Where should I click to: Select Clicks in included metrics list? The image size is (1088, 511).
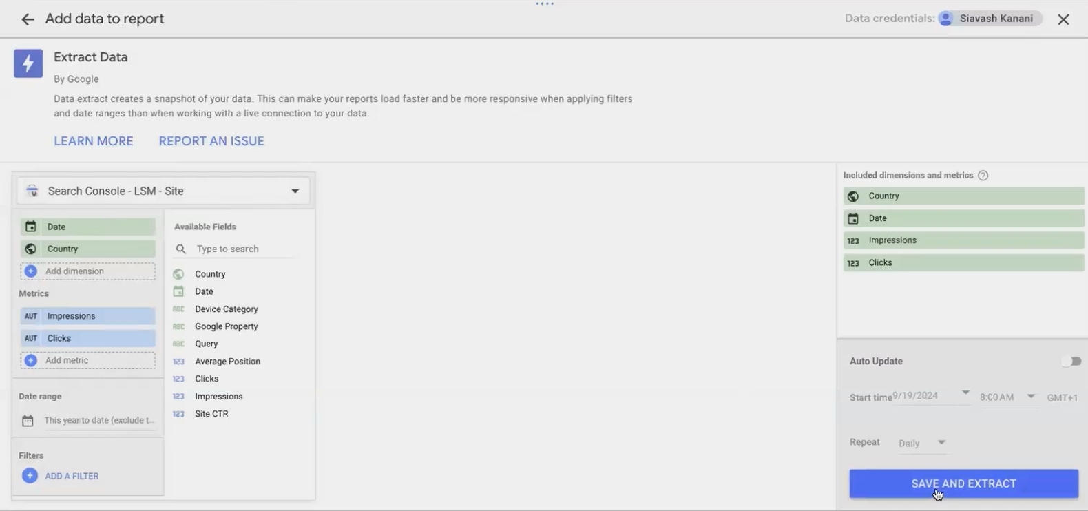click(x=964, y=262)
